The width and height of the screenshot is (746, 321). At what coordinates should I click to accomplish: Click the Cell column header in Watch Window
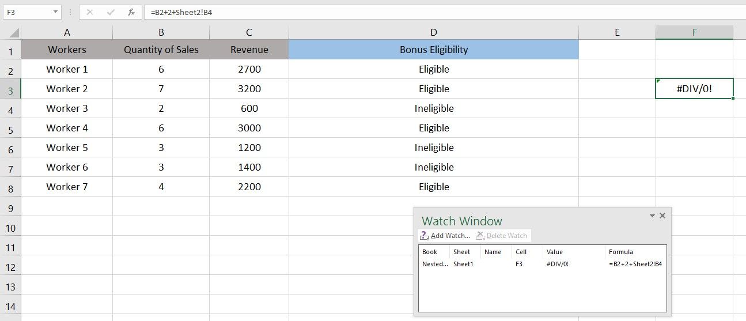click(x=528, y=252)
